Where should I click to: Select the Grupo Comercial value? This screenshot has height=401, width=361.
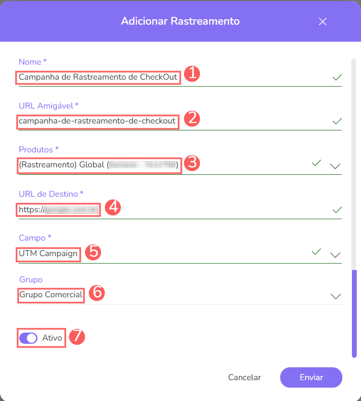pyautogui.click(x=51, y=295)
